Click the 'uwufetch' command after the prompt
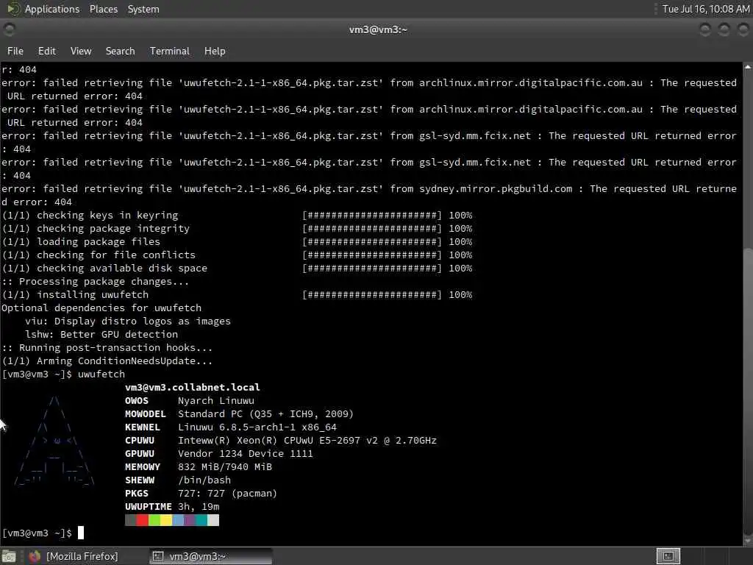This screenshot has width=753, height=565. [x=101, y=374]
